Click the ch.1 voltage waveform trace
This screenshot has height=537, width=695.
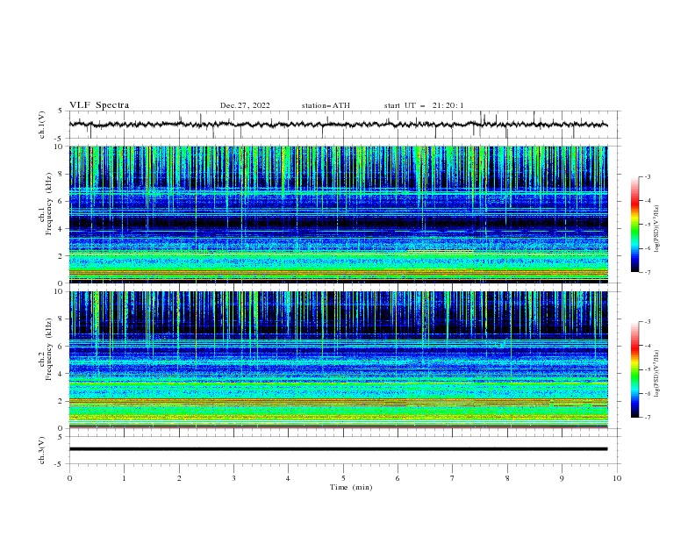(x=338, y=125)
